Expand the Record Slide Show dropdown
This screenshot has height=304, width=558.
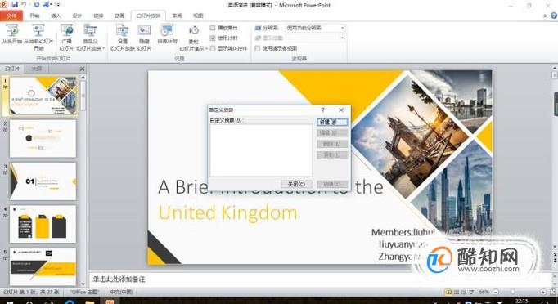(x=207, y=49)
